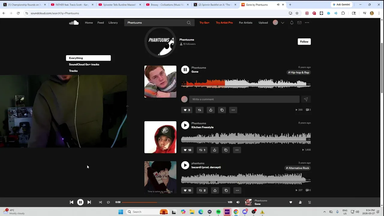Seek on the bottom player progress bar

tap(174, 202)
